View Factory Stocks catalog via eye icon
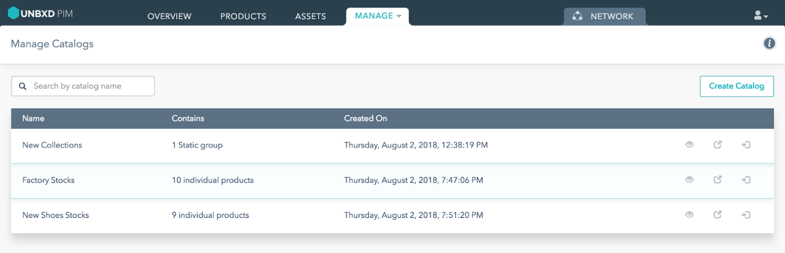Image resolution: width=785 pixels, height=253 pixels. pos(690,180)
